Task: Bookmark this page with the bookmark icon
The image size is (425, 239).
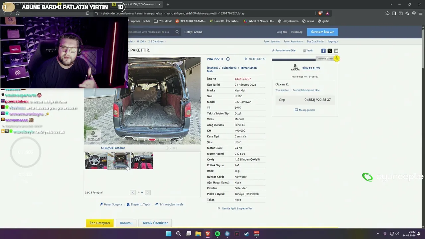Action: coord(88,13)
